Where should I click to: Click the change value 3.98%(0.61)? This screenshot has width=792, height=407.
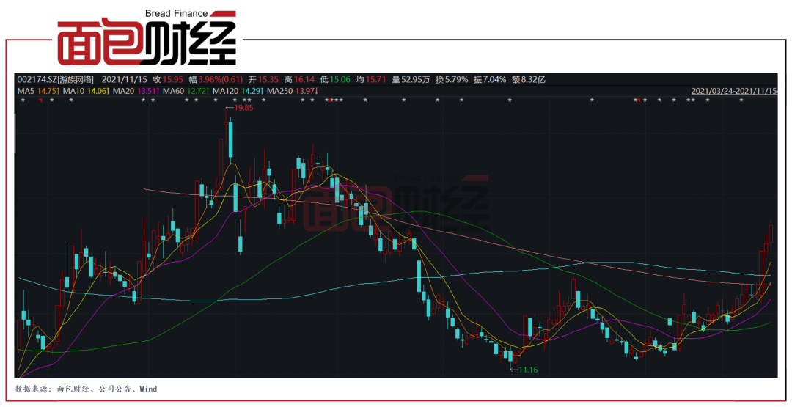point(220,80)
